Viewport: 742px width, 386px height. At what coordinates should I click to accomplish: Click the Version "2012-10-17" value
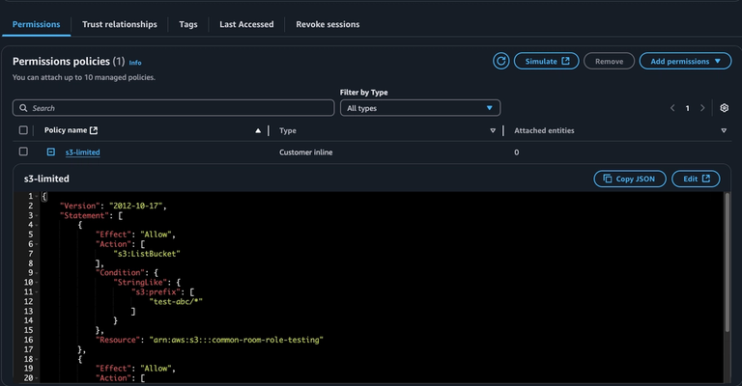coord(136,206)
